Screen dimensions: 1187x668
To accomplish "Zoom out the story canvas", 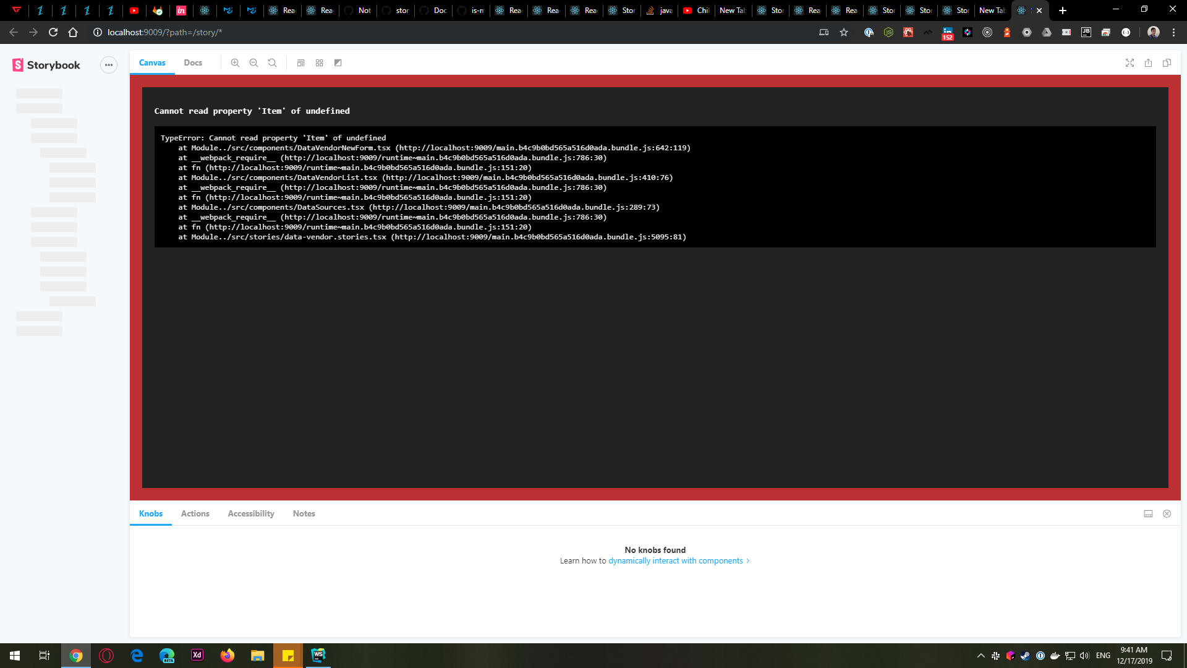I will [x=254, y=62].
